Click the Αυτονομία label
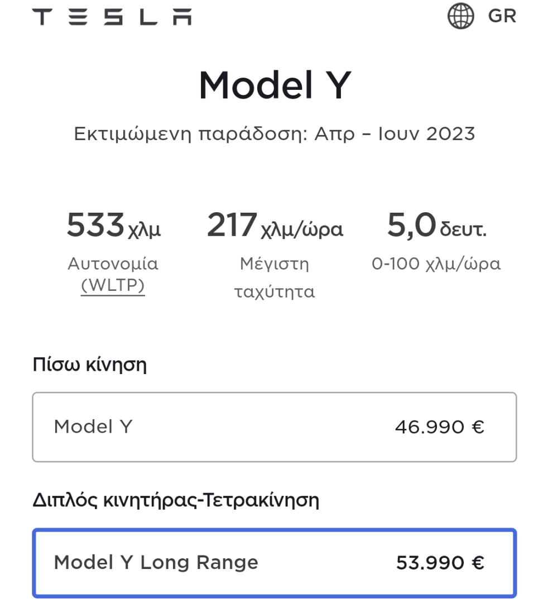Screen dimensions: 548x603 coord(113,264)
